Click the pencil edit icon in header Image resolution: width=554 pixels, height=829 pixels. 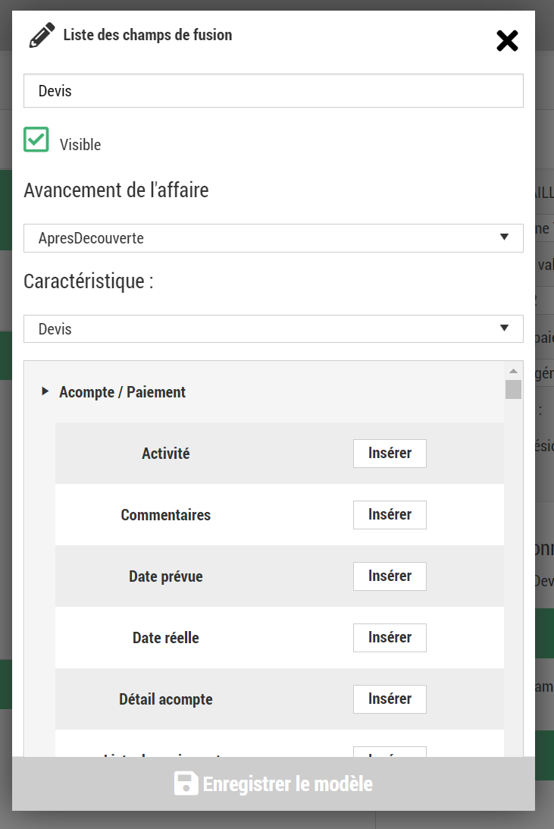click(x=42, y=36)
